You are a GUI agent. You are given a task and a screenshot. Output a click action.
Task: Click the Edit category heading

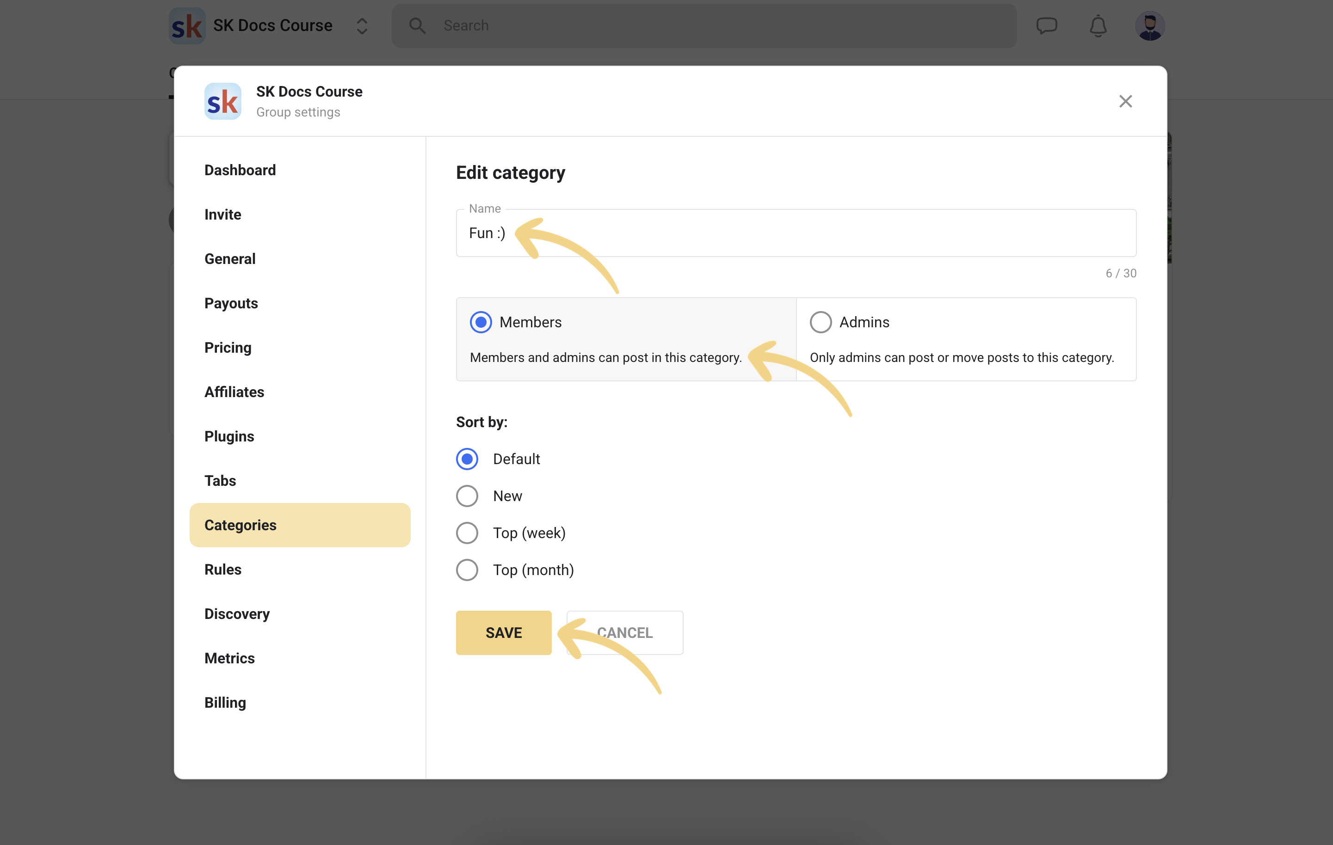point(510,173)
